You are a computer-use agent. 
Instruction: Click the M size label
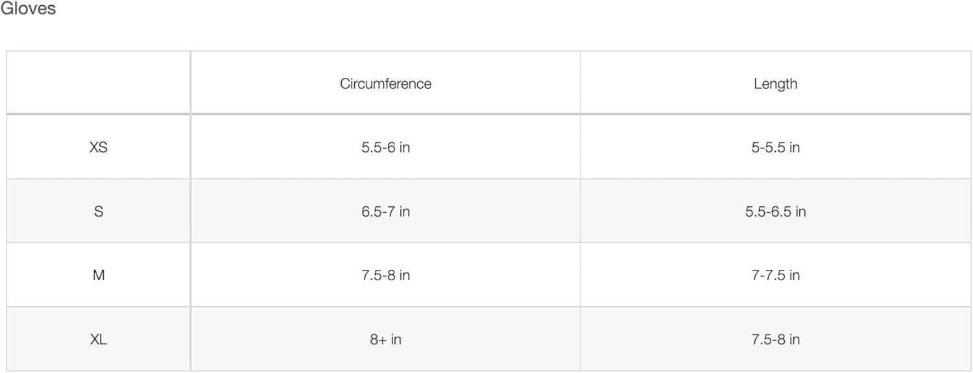pyautogui.click(x=99, y=275)
